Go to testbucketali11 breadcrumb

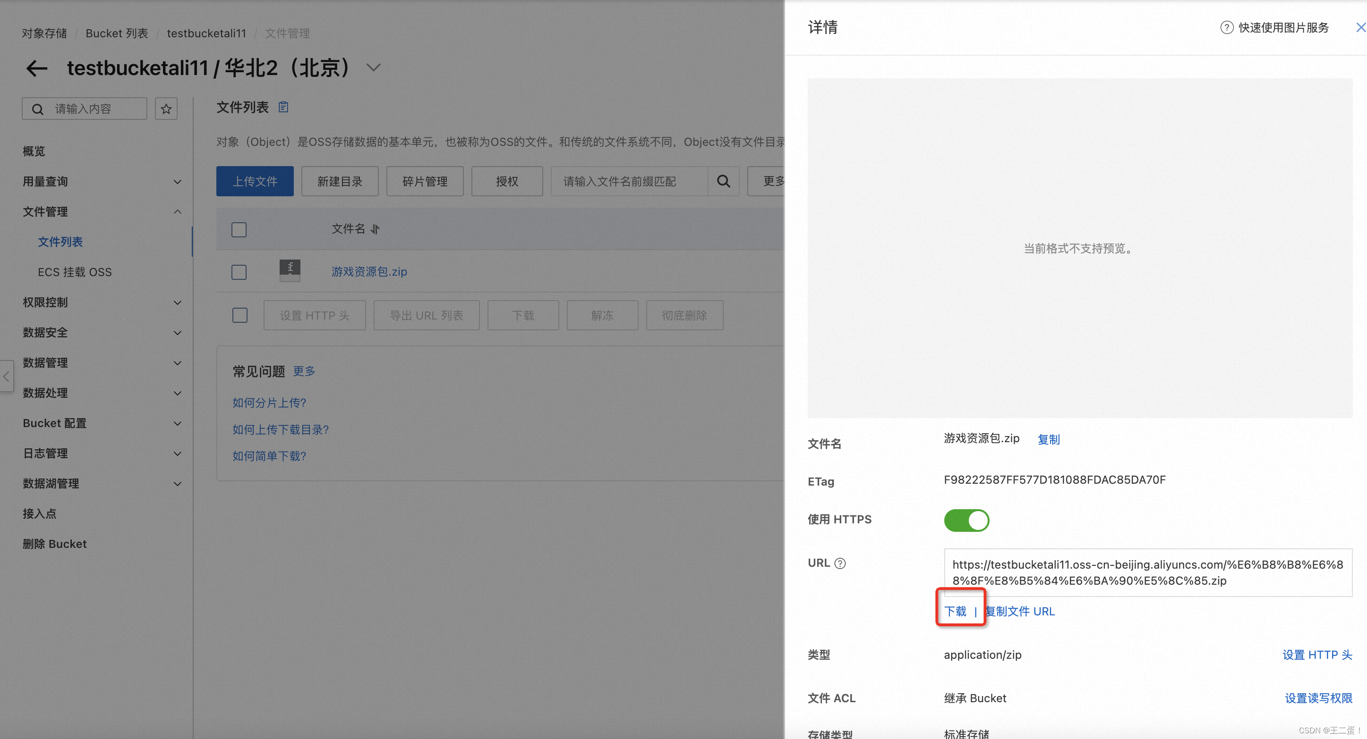(x=206, y=34)
